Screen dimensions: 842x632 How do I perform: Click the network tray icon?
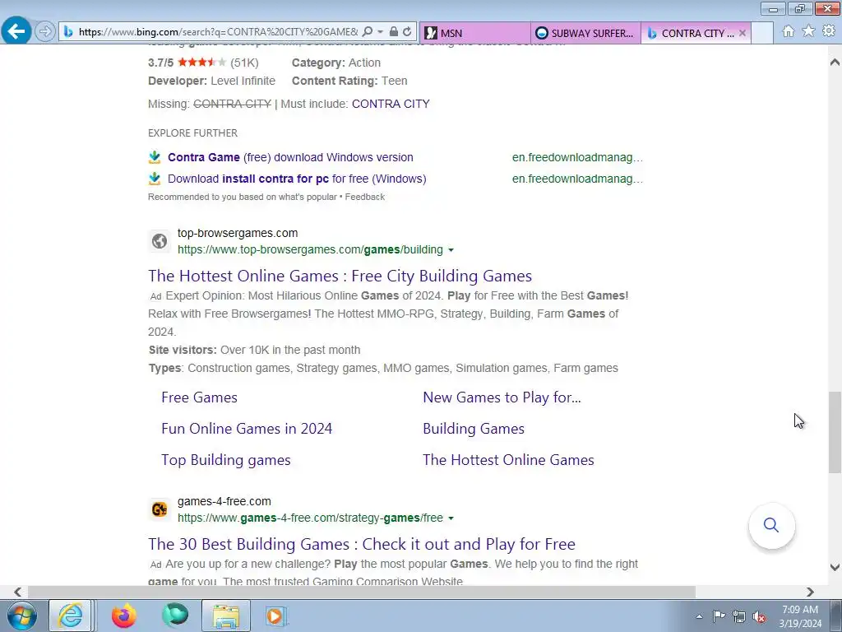[x=739, y=617]
